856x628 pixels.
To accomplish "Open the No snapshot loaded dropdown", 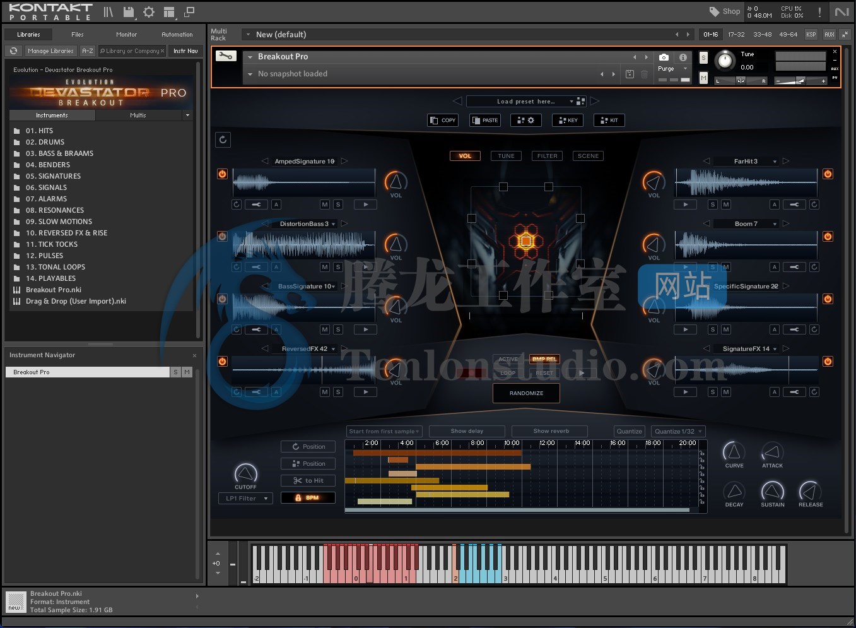I will 250,74.
